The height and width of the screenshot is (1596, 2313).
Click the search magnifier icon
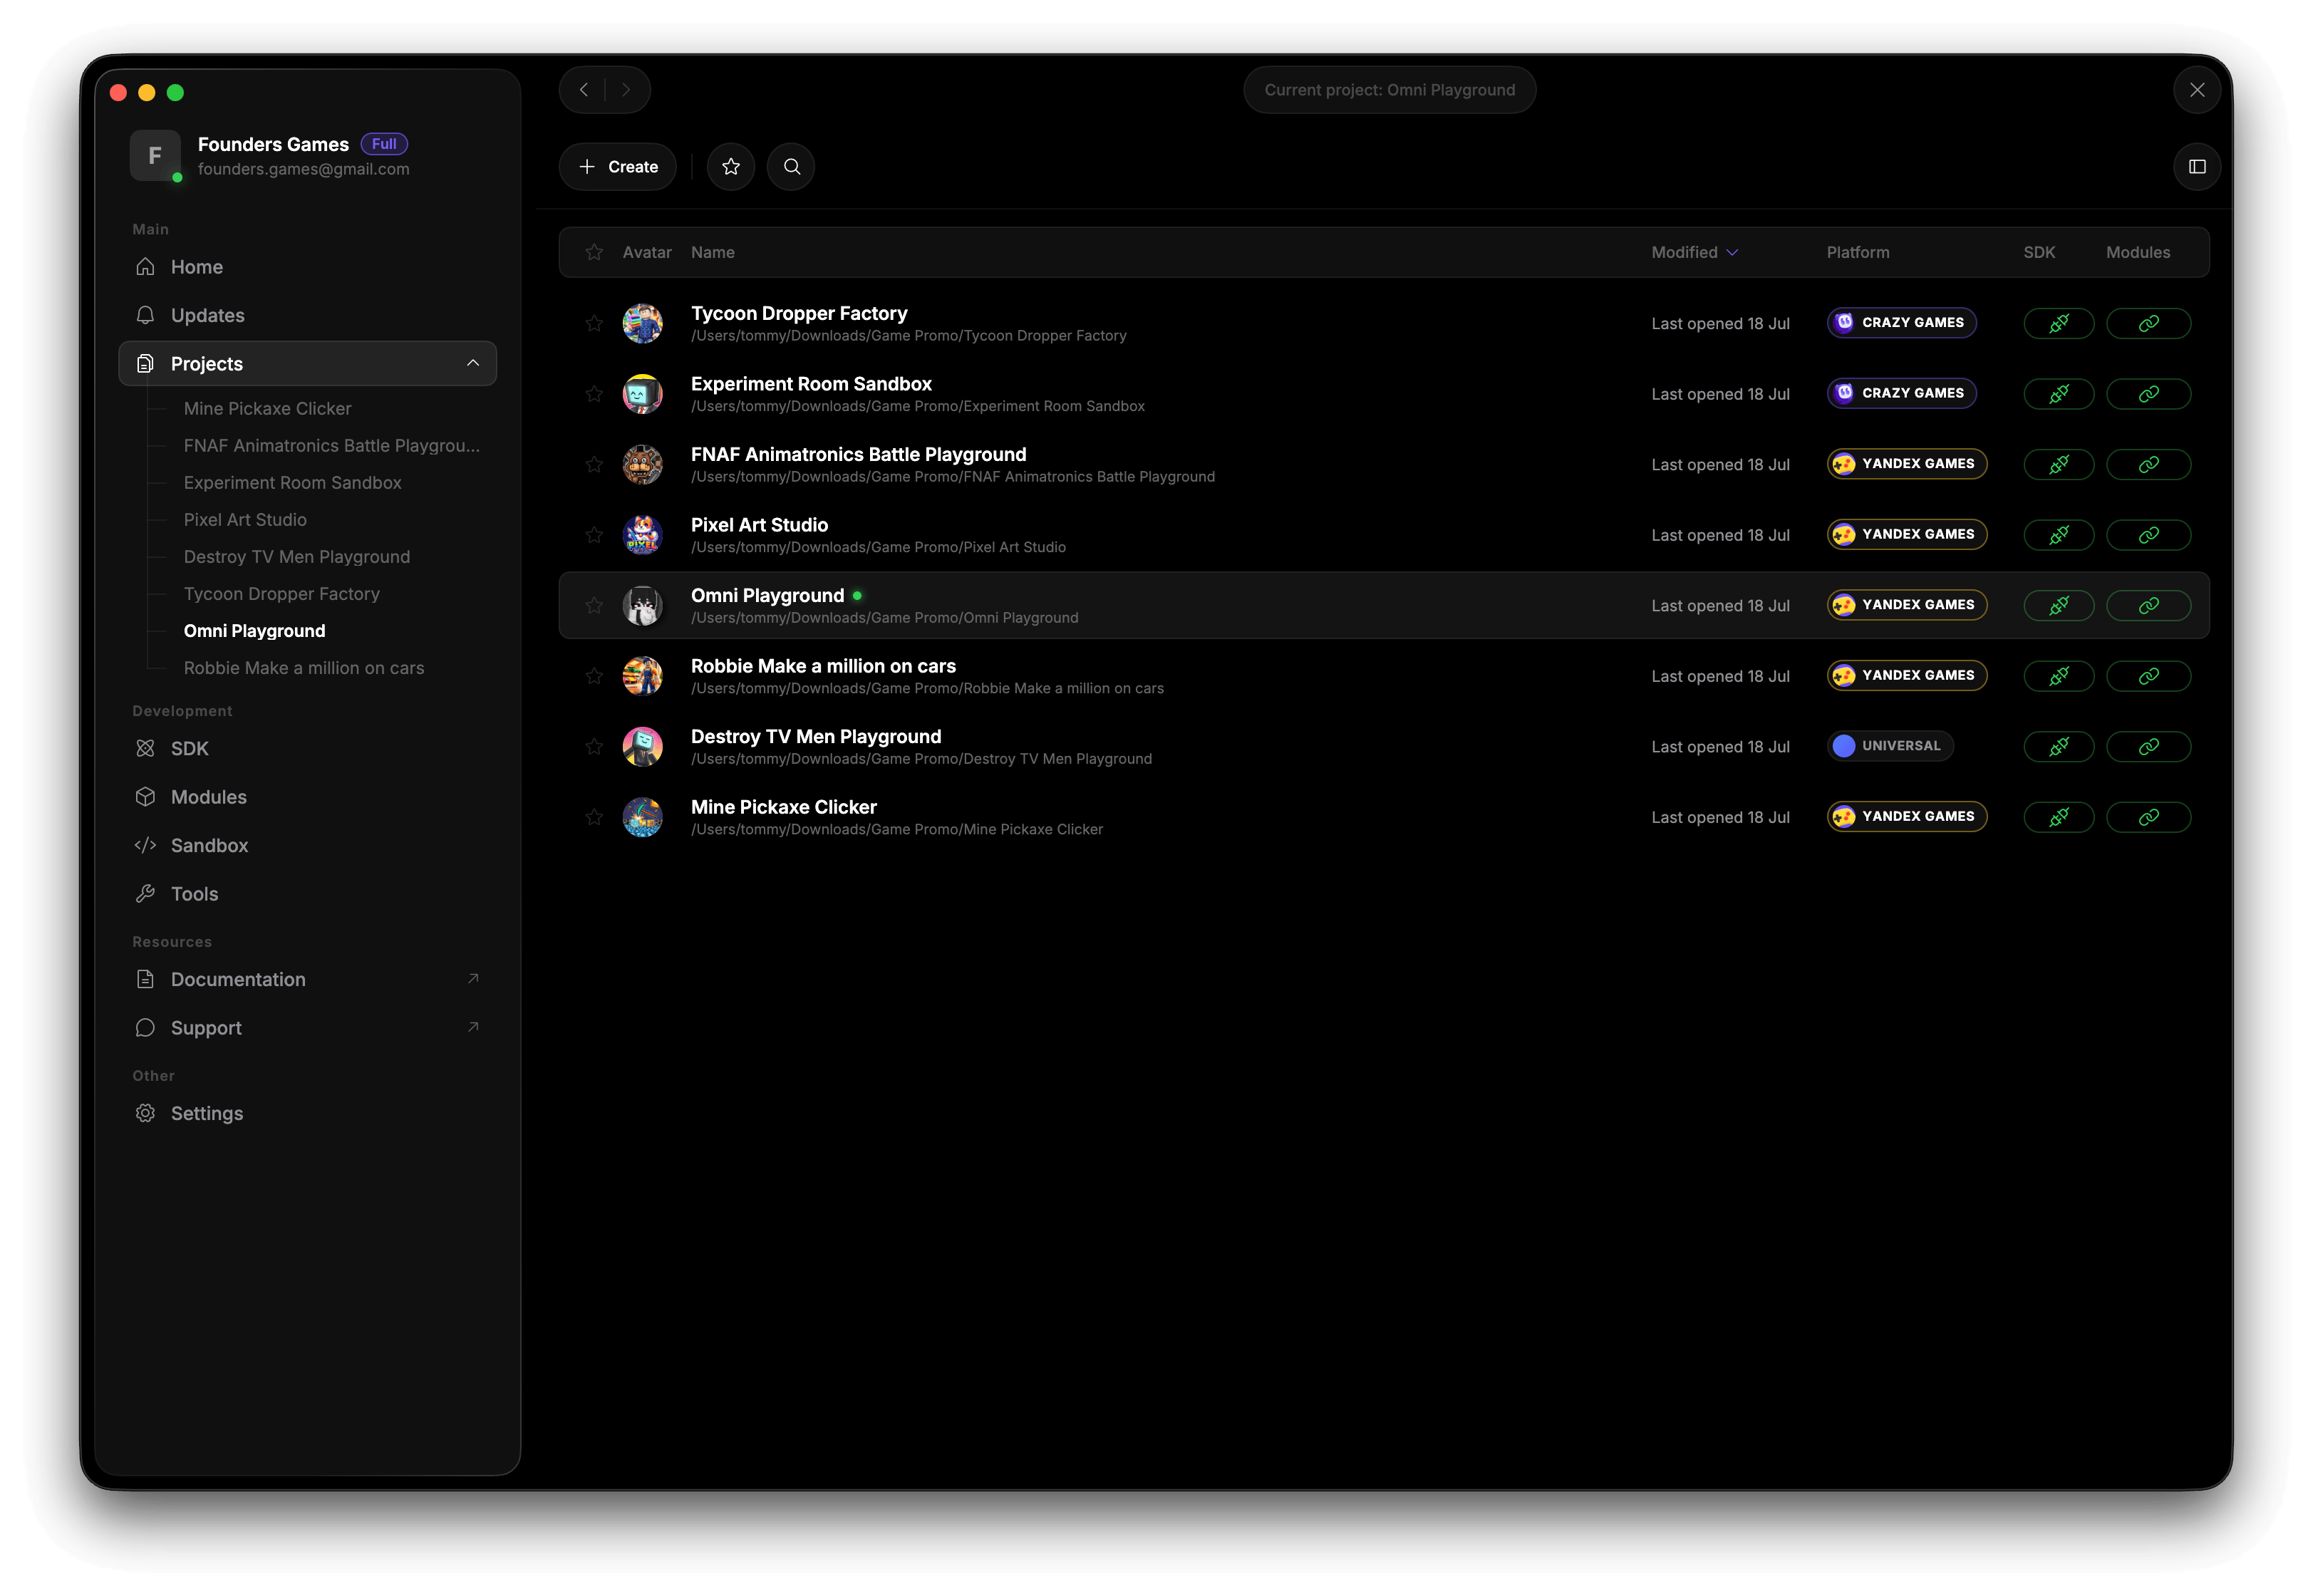pos(791,167)
